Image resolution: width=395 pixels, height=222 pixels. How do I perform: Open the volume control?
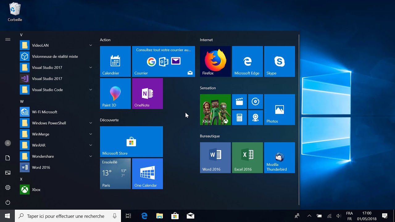click(x=339, y=216)
